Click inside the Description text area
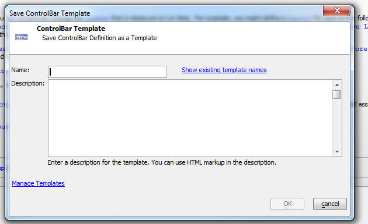The height and width of the screenshot is (224, 368). (190, 118)
